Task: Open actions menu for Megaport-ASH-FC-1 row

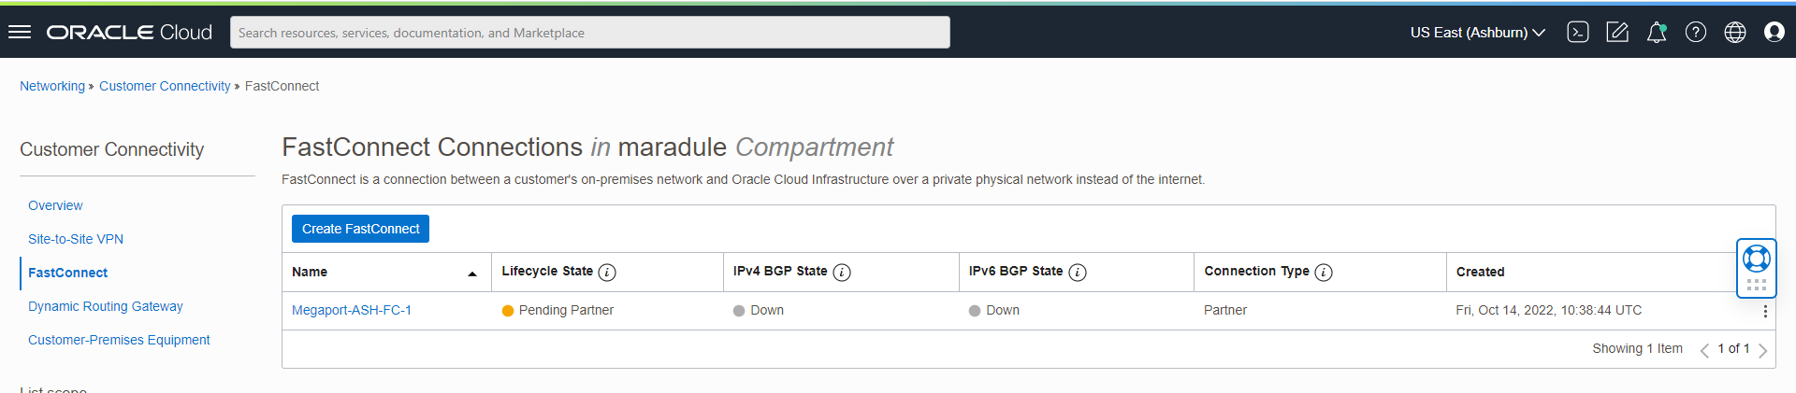Action: [1764, 311]
